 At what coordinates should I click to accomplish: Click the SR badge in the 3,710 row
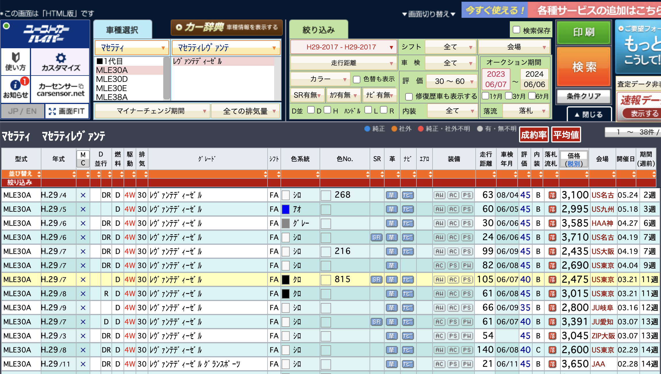376,238
